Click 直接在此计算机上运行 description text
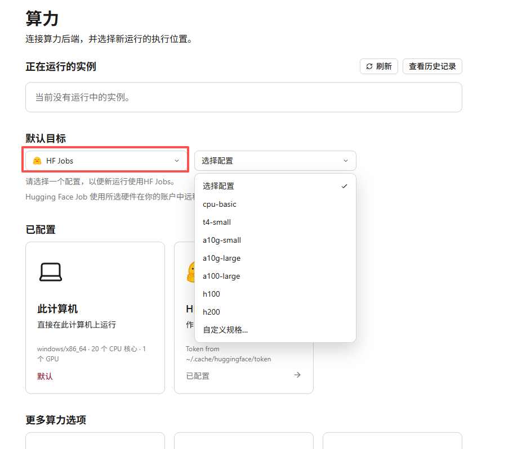Viewport: 513px width, 449px height. (77, 325)
